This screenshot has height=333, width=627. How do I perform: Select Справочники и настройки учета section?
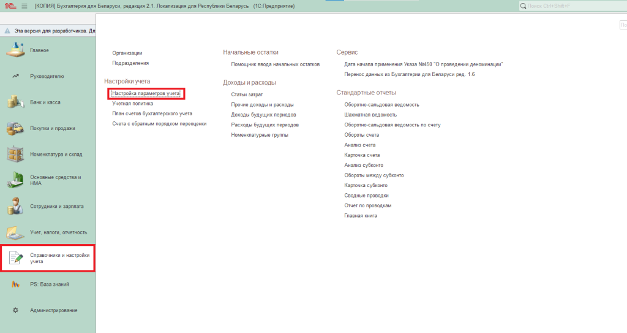point(59,258)
